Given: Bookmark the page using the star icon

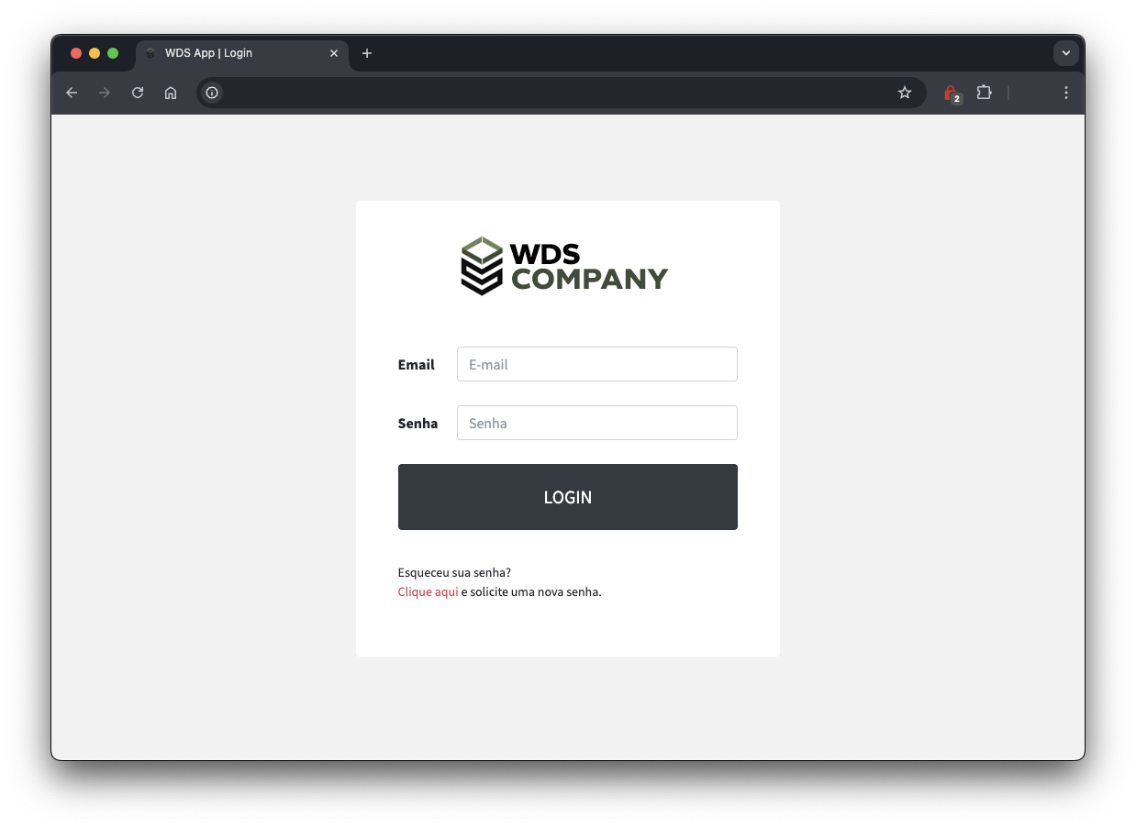Looking at the screenshot, I should click(x=905, y=92).
